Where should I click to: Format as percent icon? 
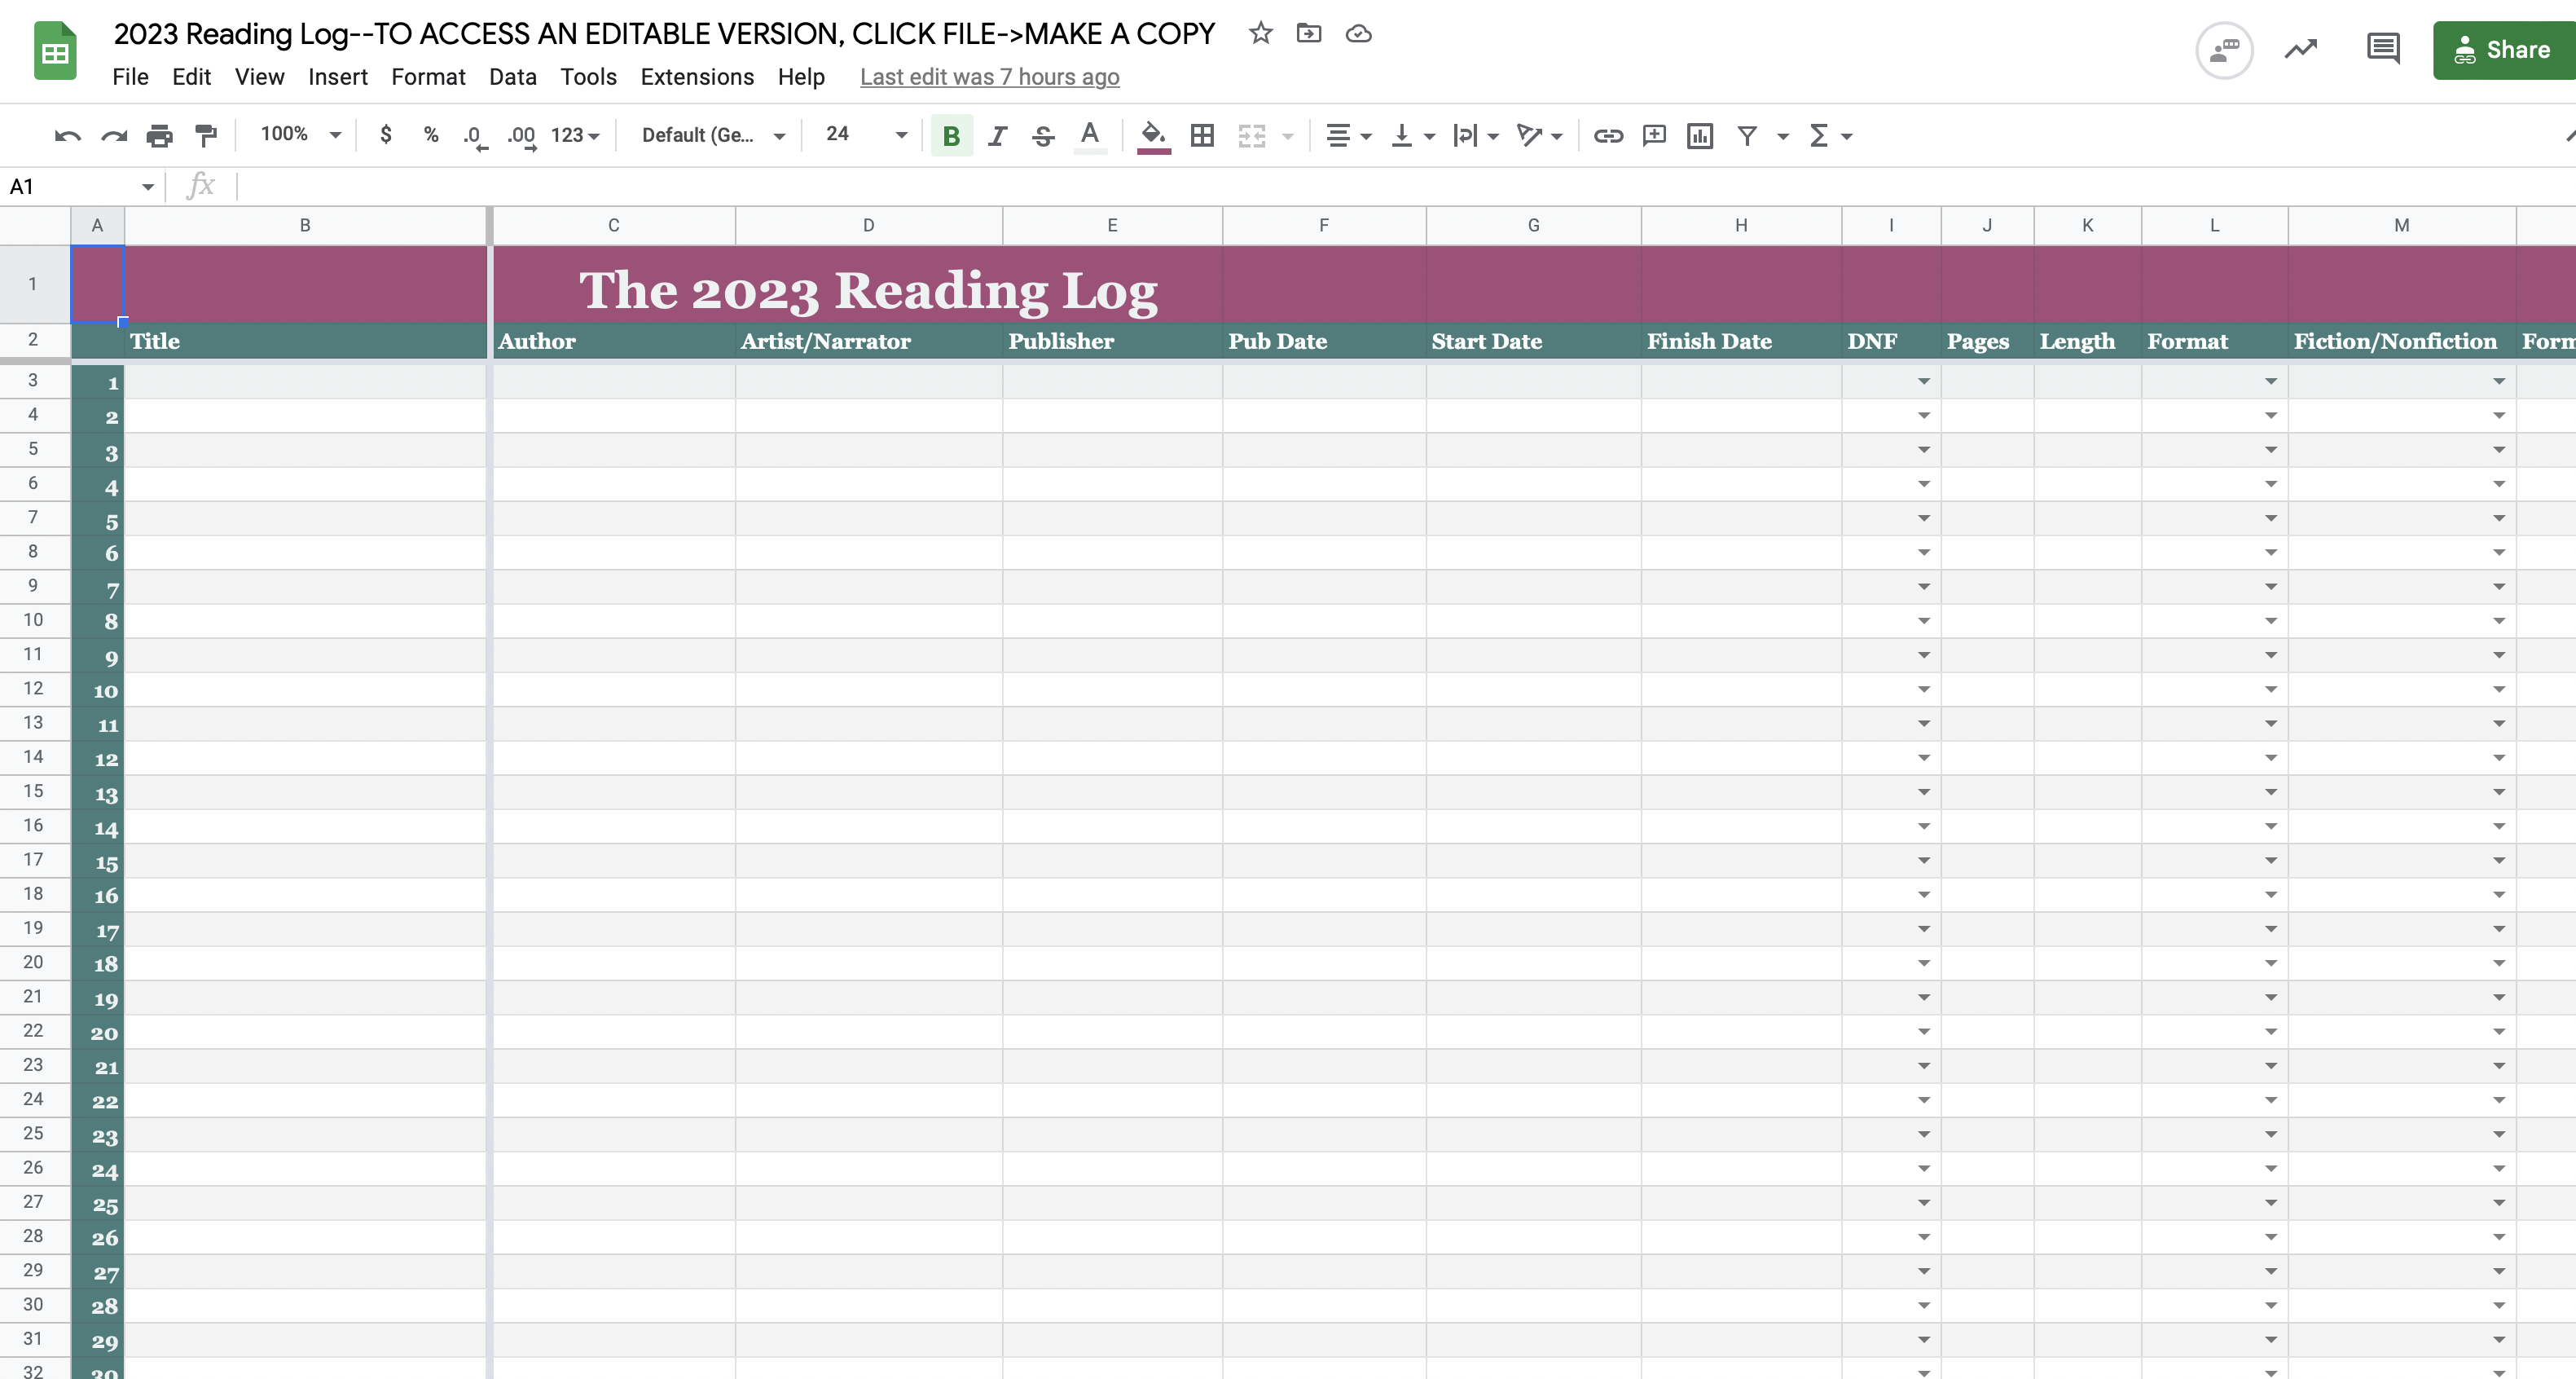tap(431, 134)
